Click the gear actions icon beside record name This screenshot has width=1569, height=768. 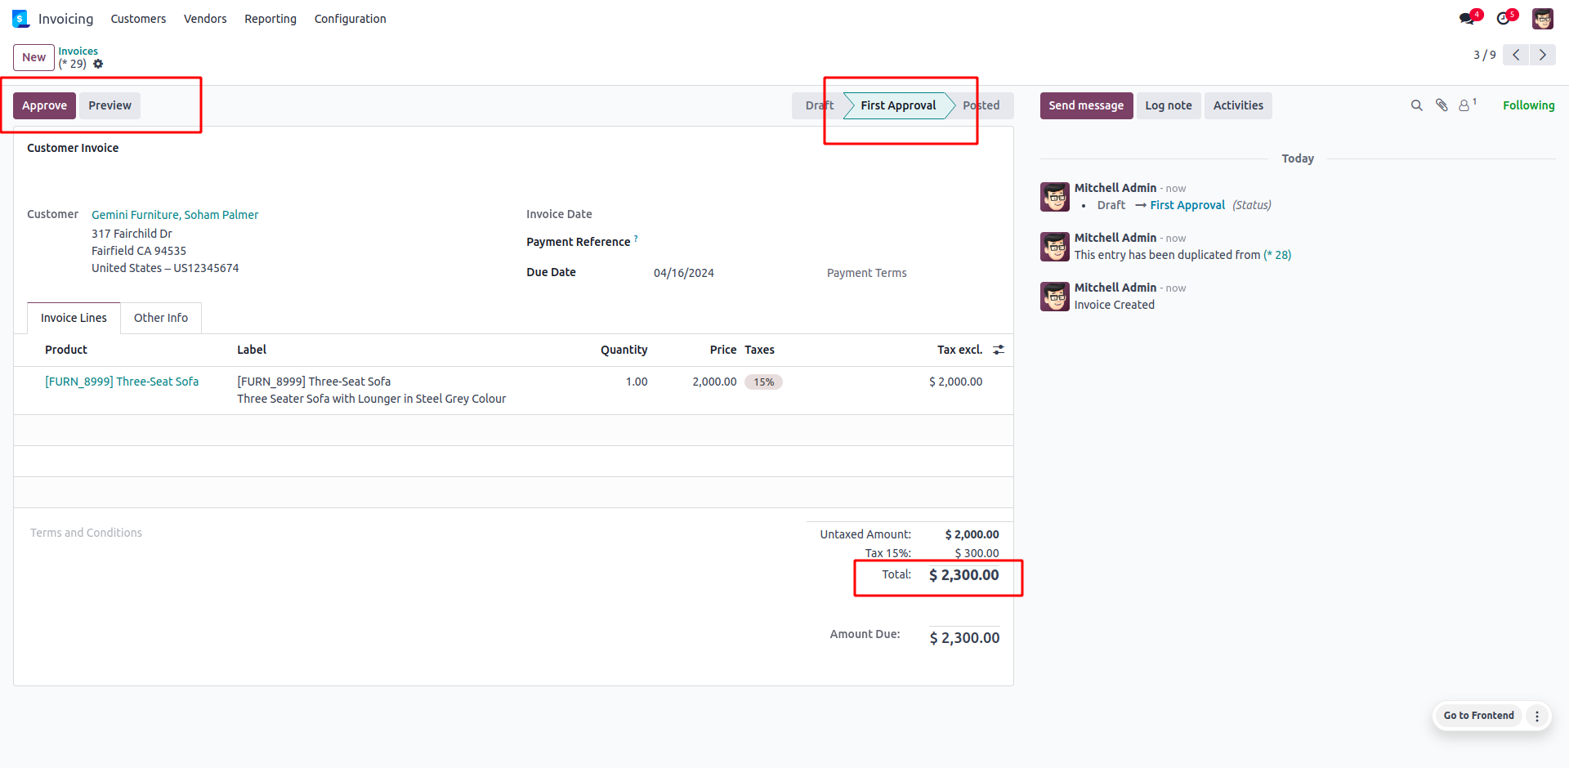click(98, 64)
